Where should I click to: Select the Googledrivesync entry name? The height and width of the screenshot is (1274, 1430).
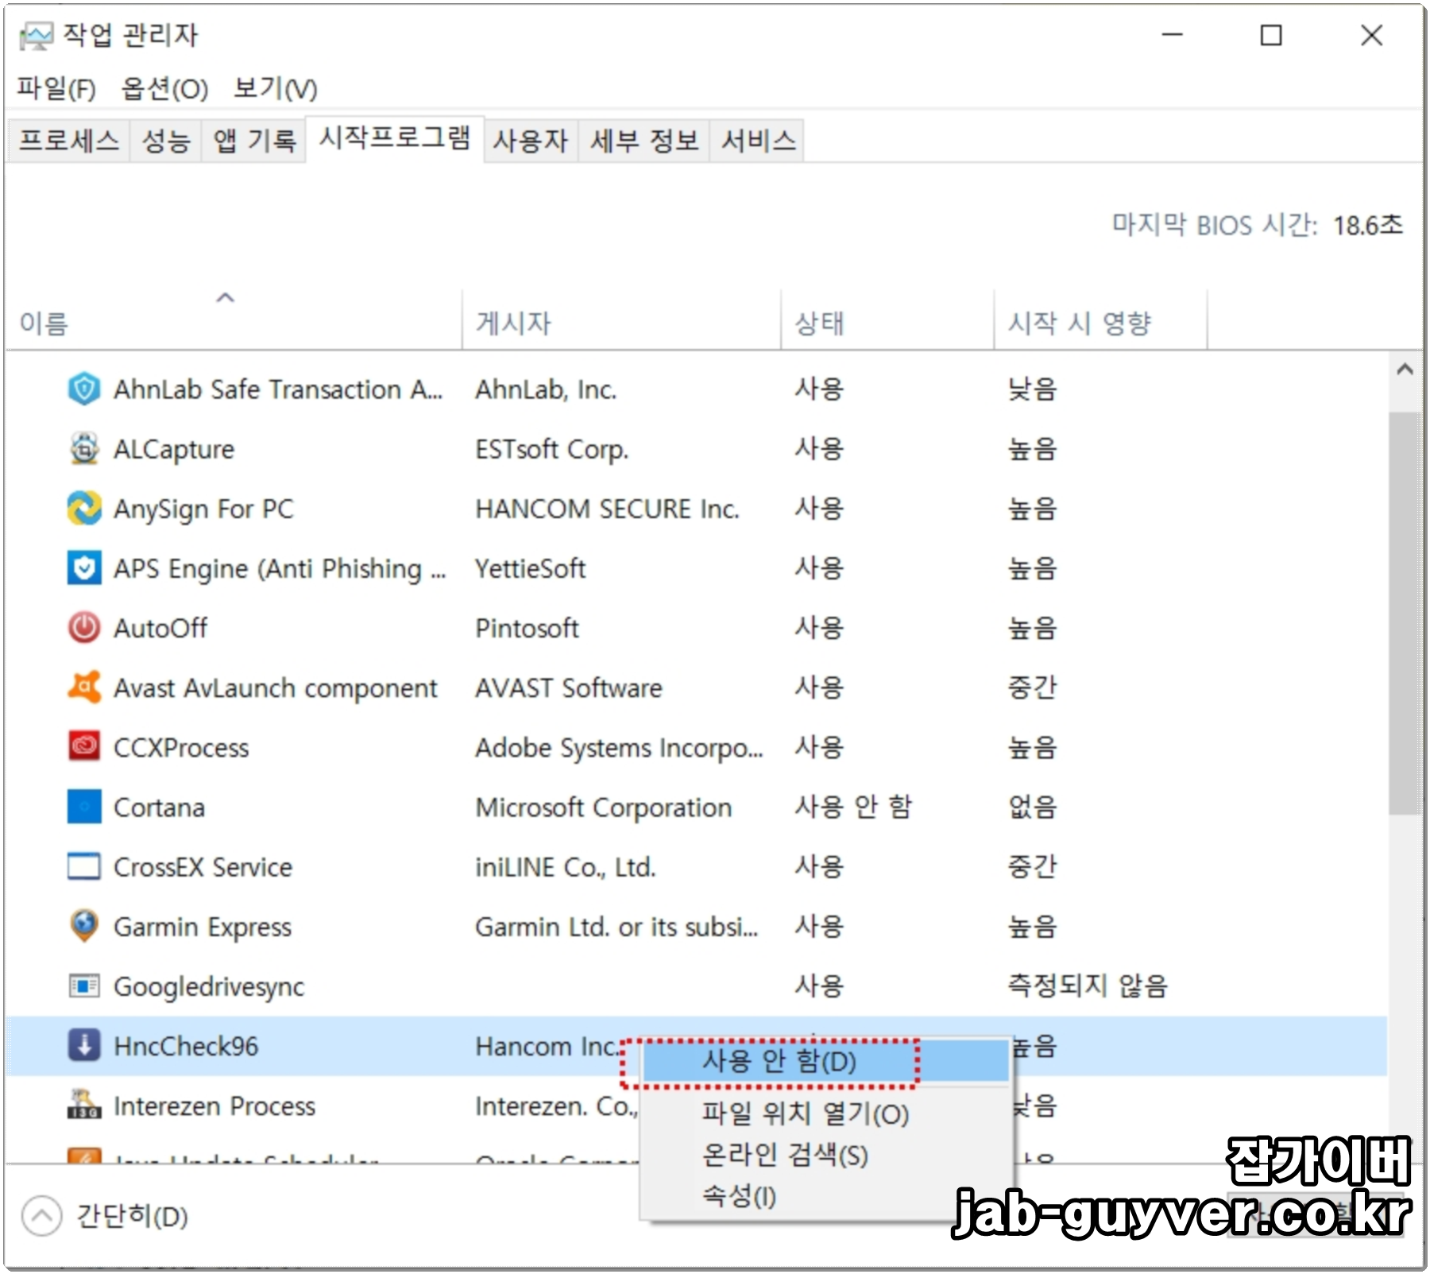click(209, 986)
